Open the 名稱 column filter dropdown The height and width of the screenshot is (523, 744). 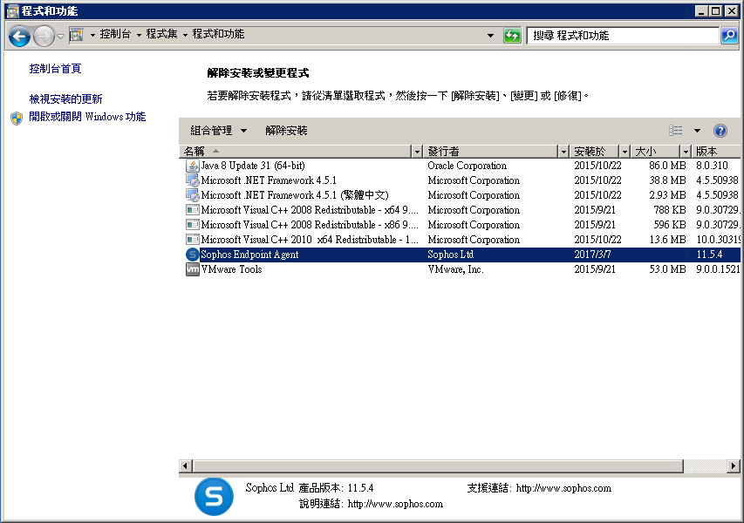[416, 152]
